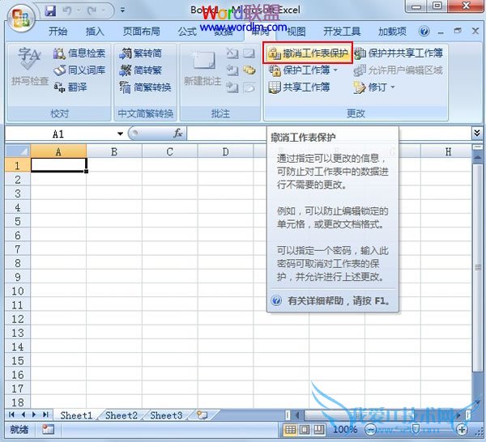Switch to Normal view
This screenshot has width=486, height=442.
click(x=290, y=429)
